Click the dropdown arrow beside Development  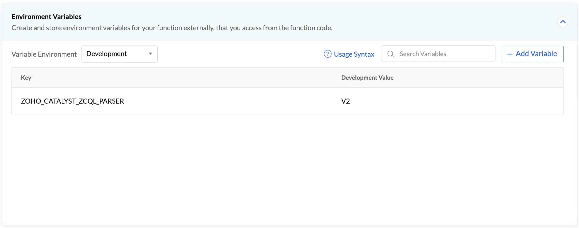click(x=150, y=54)
